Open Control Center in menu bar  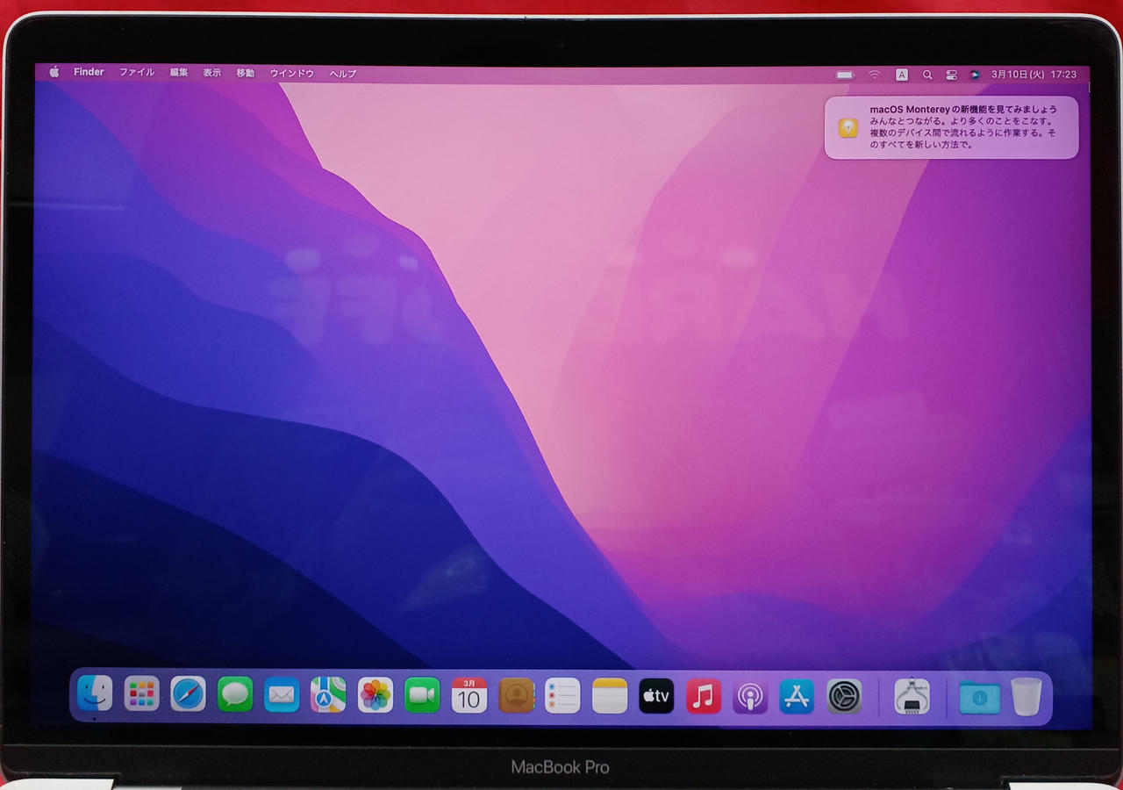point(951,75)
